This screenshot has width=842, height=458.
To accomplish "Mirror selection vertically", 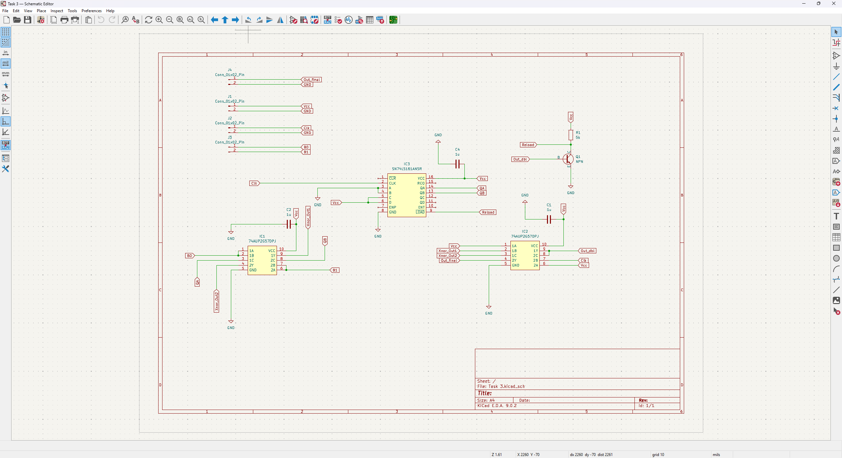I will 270,20.
